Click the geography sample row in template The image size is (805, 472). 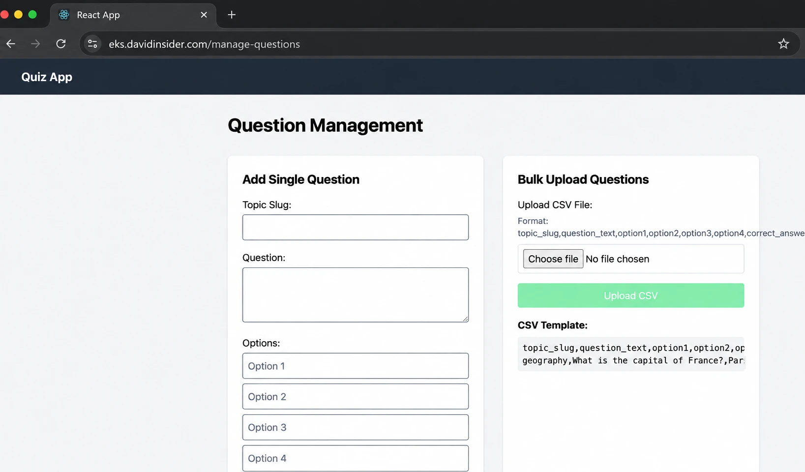tap(633, 360)
